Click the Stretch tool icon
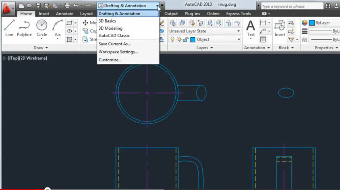This screenshot has height=190, width=340. (x=85, y=39)
